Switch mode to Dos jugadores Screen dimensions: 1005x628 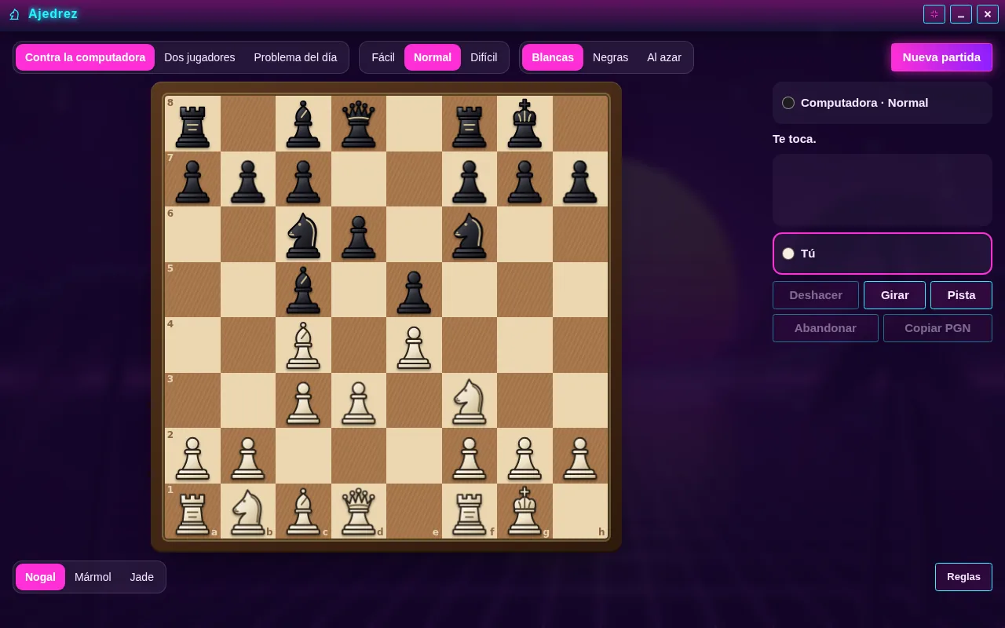pyautogui.click(x=199, y=57)
